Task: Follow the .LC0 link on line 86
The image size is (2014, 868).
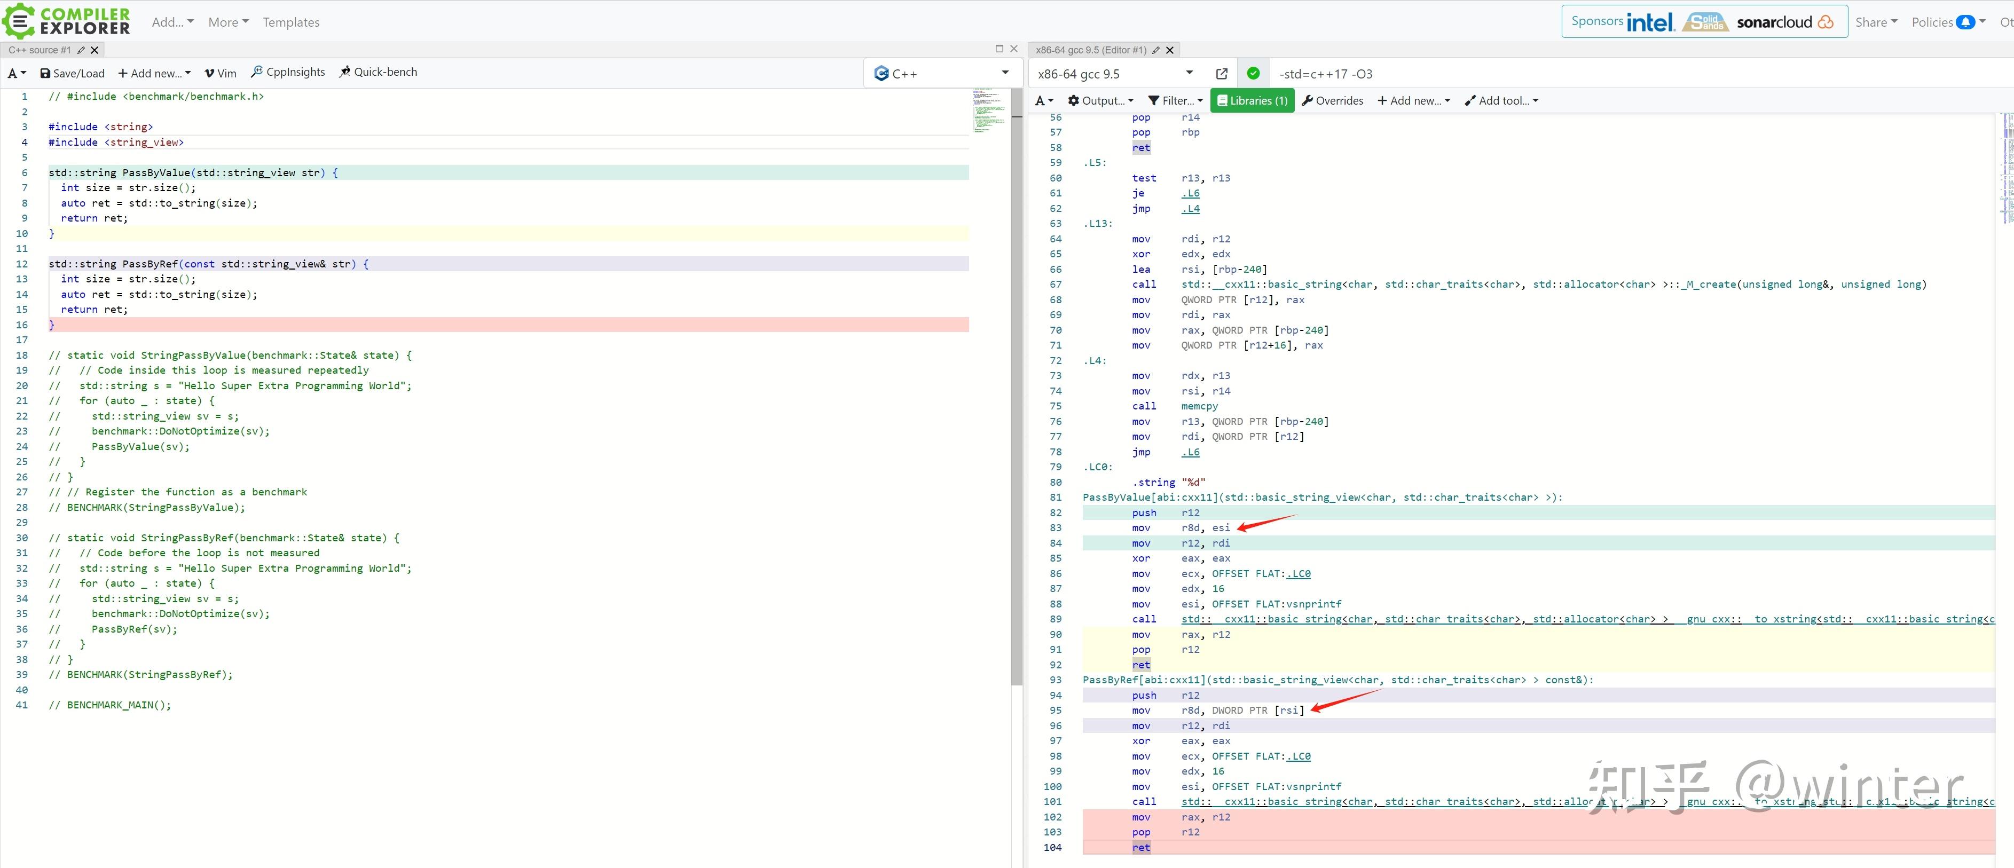Action: [x=1299, y=574]
